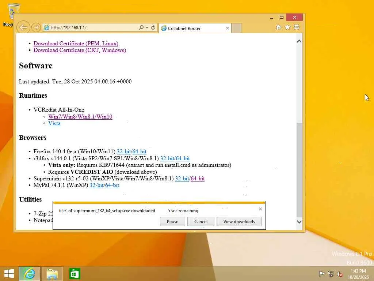Open Download Certificate (CRT, Windows) link
374x281 pixels.
pos(80,50)
